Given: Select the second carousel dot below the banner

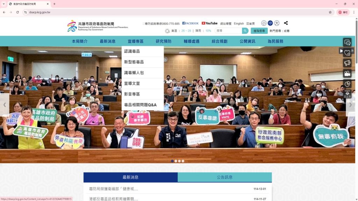Looking at the screenshot, I should [176, 161].
